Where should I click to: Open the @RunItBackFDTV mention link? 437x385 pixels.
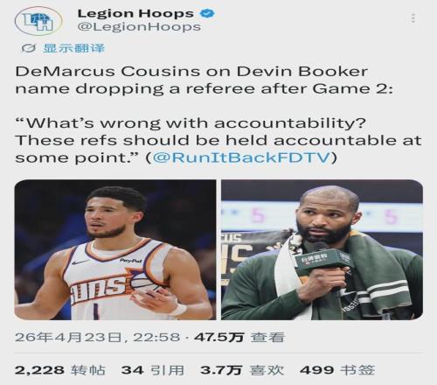click(x=241, y=157)
